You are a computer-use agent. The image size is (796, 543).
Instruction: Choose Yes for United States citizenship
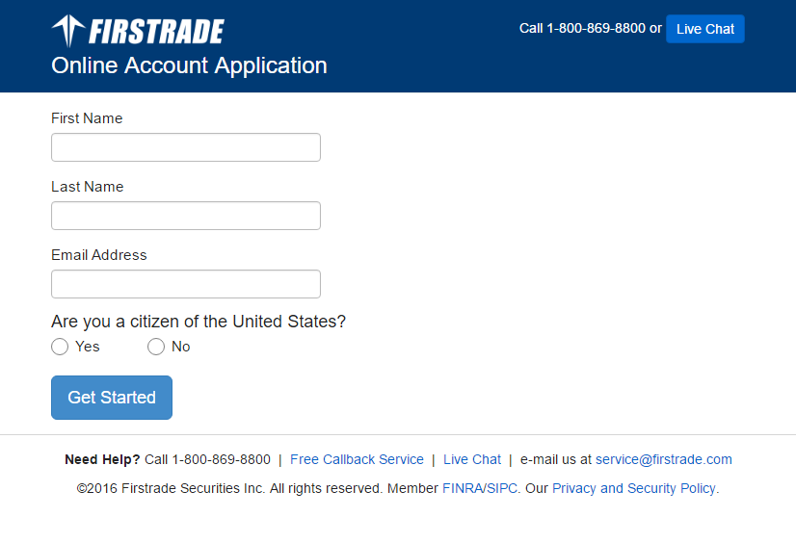pos(60,347)
